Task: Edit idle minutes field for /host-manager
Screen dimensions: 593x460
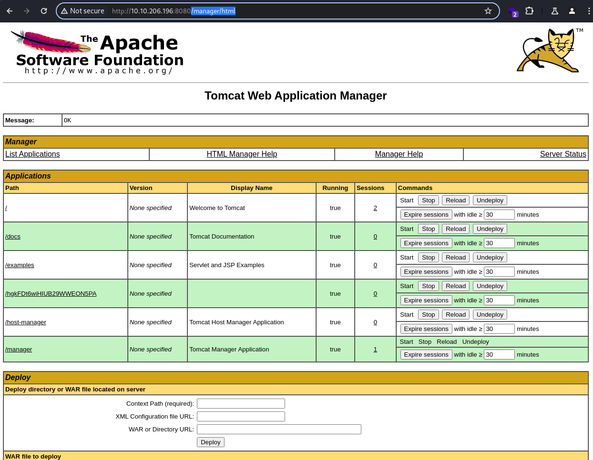Action: (x=499, y=329)
